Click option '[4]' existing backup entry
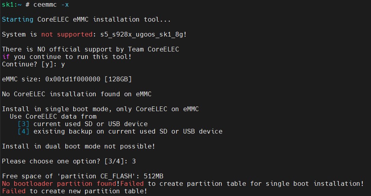Image resolution: width=371 pixels, height=196 pixels. pos(24,131)
